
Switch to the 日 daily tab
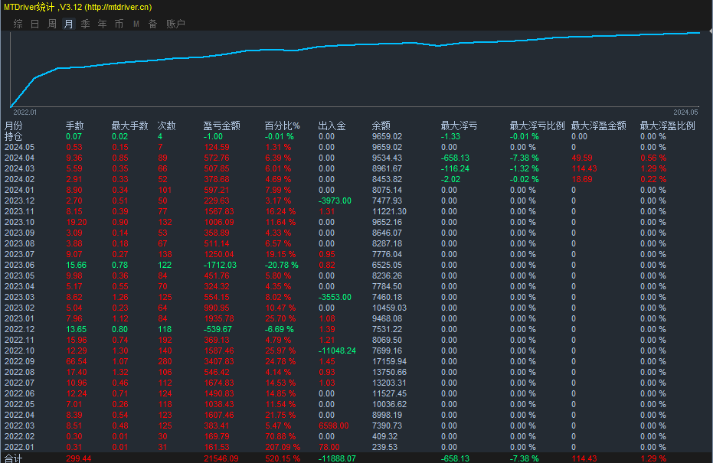pyautogui.click(x=35, y=24)
